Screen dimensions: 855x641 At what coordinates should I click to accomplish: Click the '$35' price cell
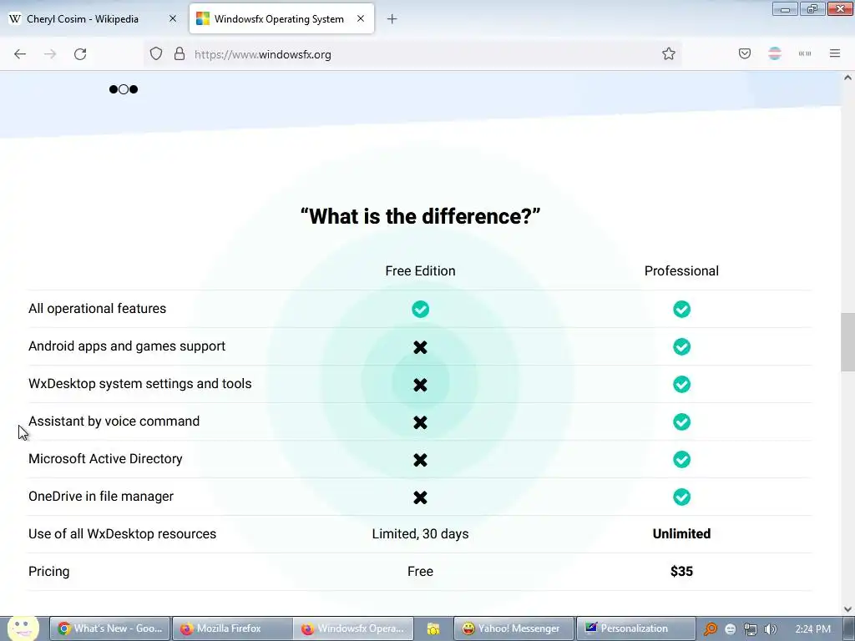click(681, 572)
